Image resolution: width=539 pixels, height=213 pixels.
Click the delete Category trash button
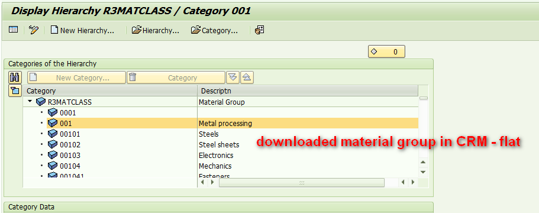pyautogui.click(x=176, y=78)
